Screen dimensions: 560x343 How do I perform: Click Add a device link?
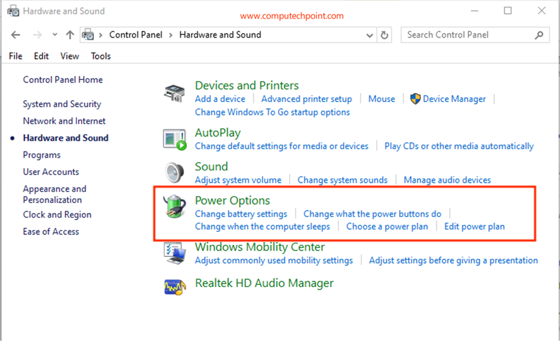pos(220,99)
